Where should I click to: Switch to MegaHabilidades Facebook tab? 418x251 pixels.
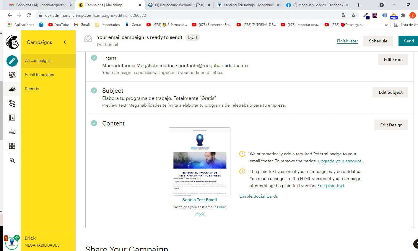coord(318,5)
